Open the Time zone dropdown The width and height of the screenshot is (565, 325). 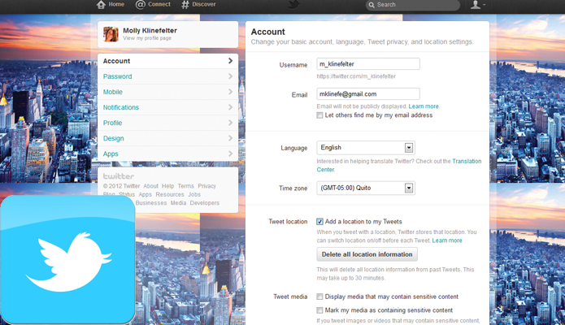(366, 188)
